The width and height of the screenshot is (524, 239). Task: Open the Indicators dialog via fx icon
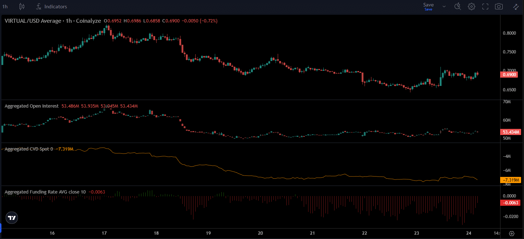click(38, 6)
